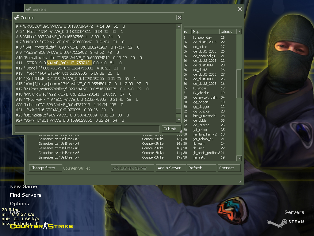Connect to the selected server
The width and height of the screenshot is (314, 236).
(x=229, y=168)
